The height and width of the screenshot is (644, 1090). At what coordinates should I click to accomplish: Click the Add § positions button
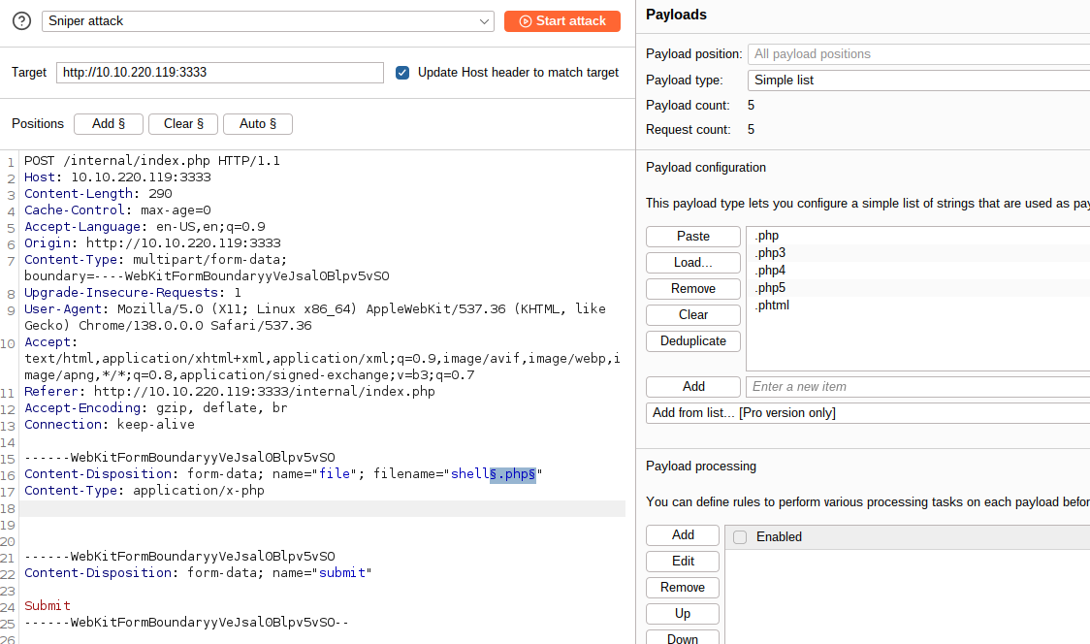click(109, 124)
